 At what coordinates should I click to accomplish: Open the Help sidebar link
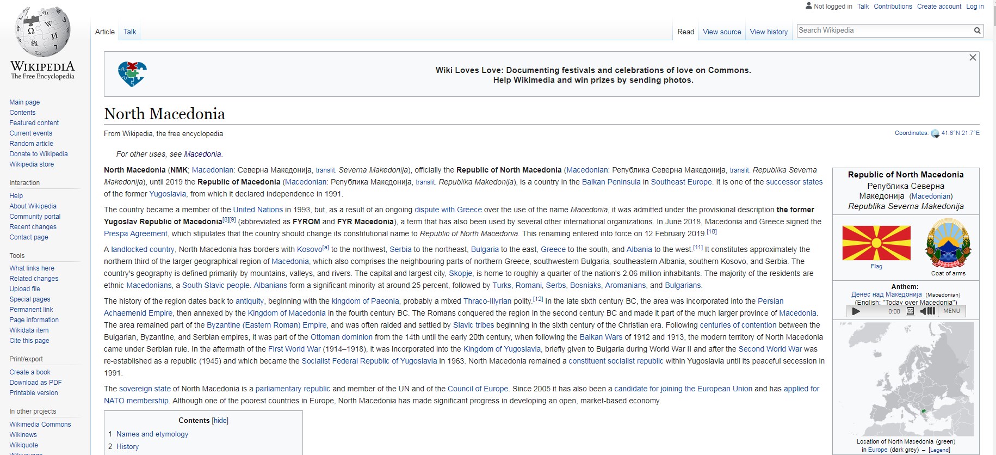16,195
